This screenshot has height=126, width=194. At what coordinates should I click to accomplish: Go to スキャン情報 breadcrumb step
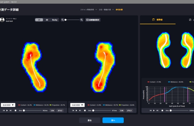pos(87,10)
